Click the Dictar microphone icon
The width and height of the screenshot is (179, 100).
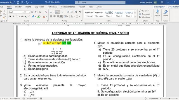click(157, 12)
